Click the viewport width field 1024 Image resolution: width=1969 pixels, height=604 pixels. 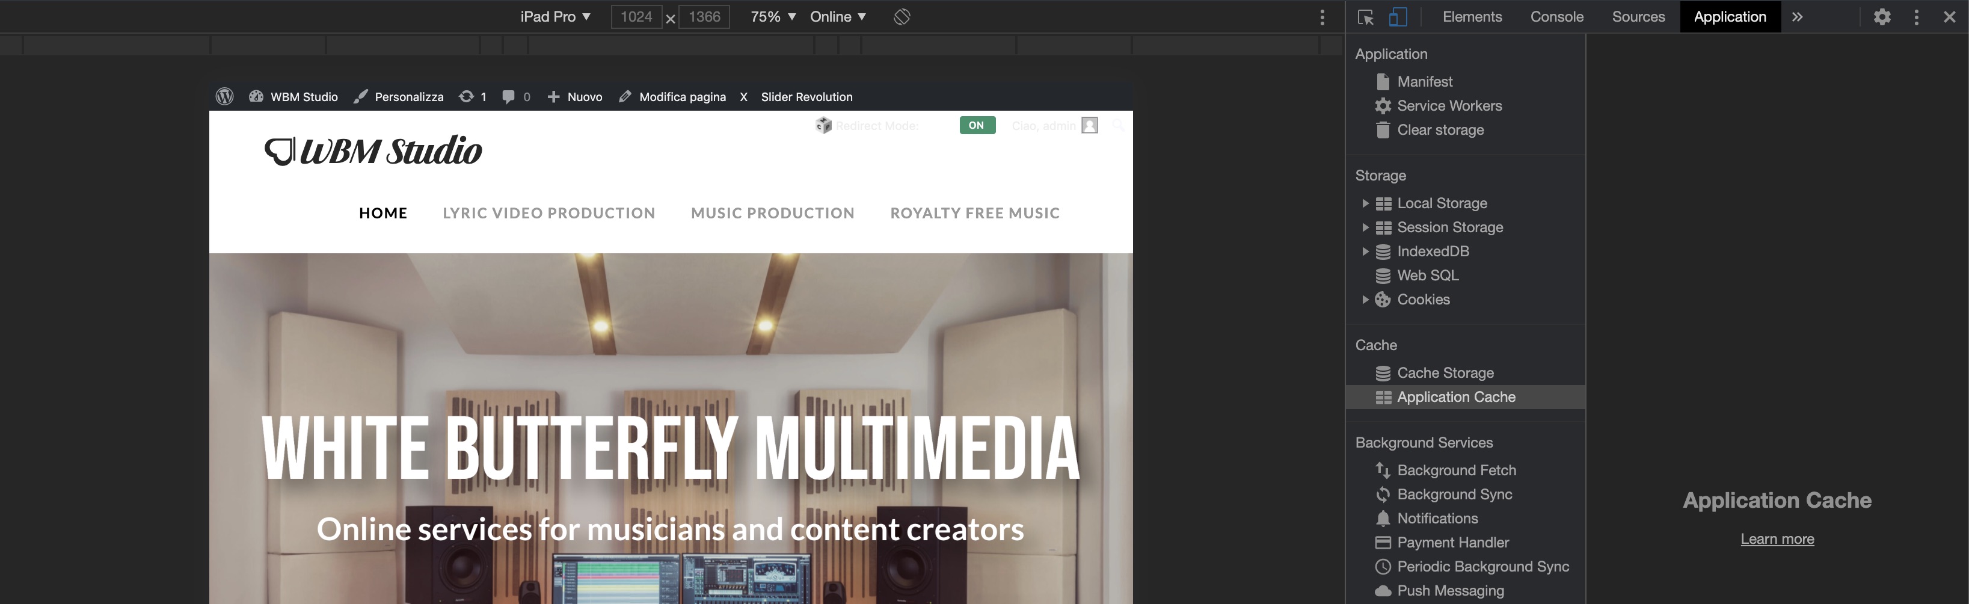pos(636,17)
